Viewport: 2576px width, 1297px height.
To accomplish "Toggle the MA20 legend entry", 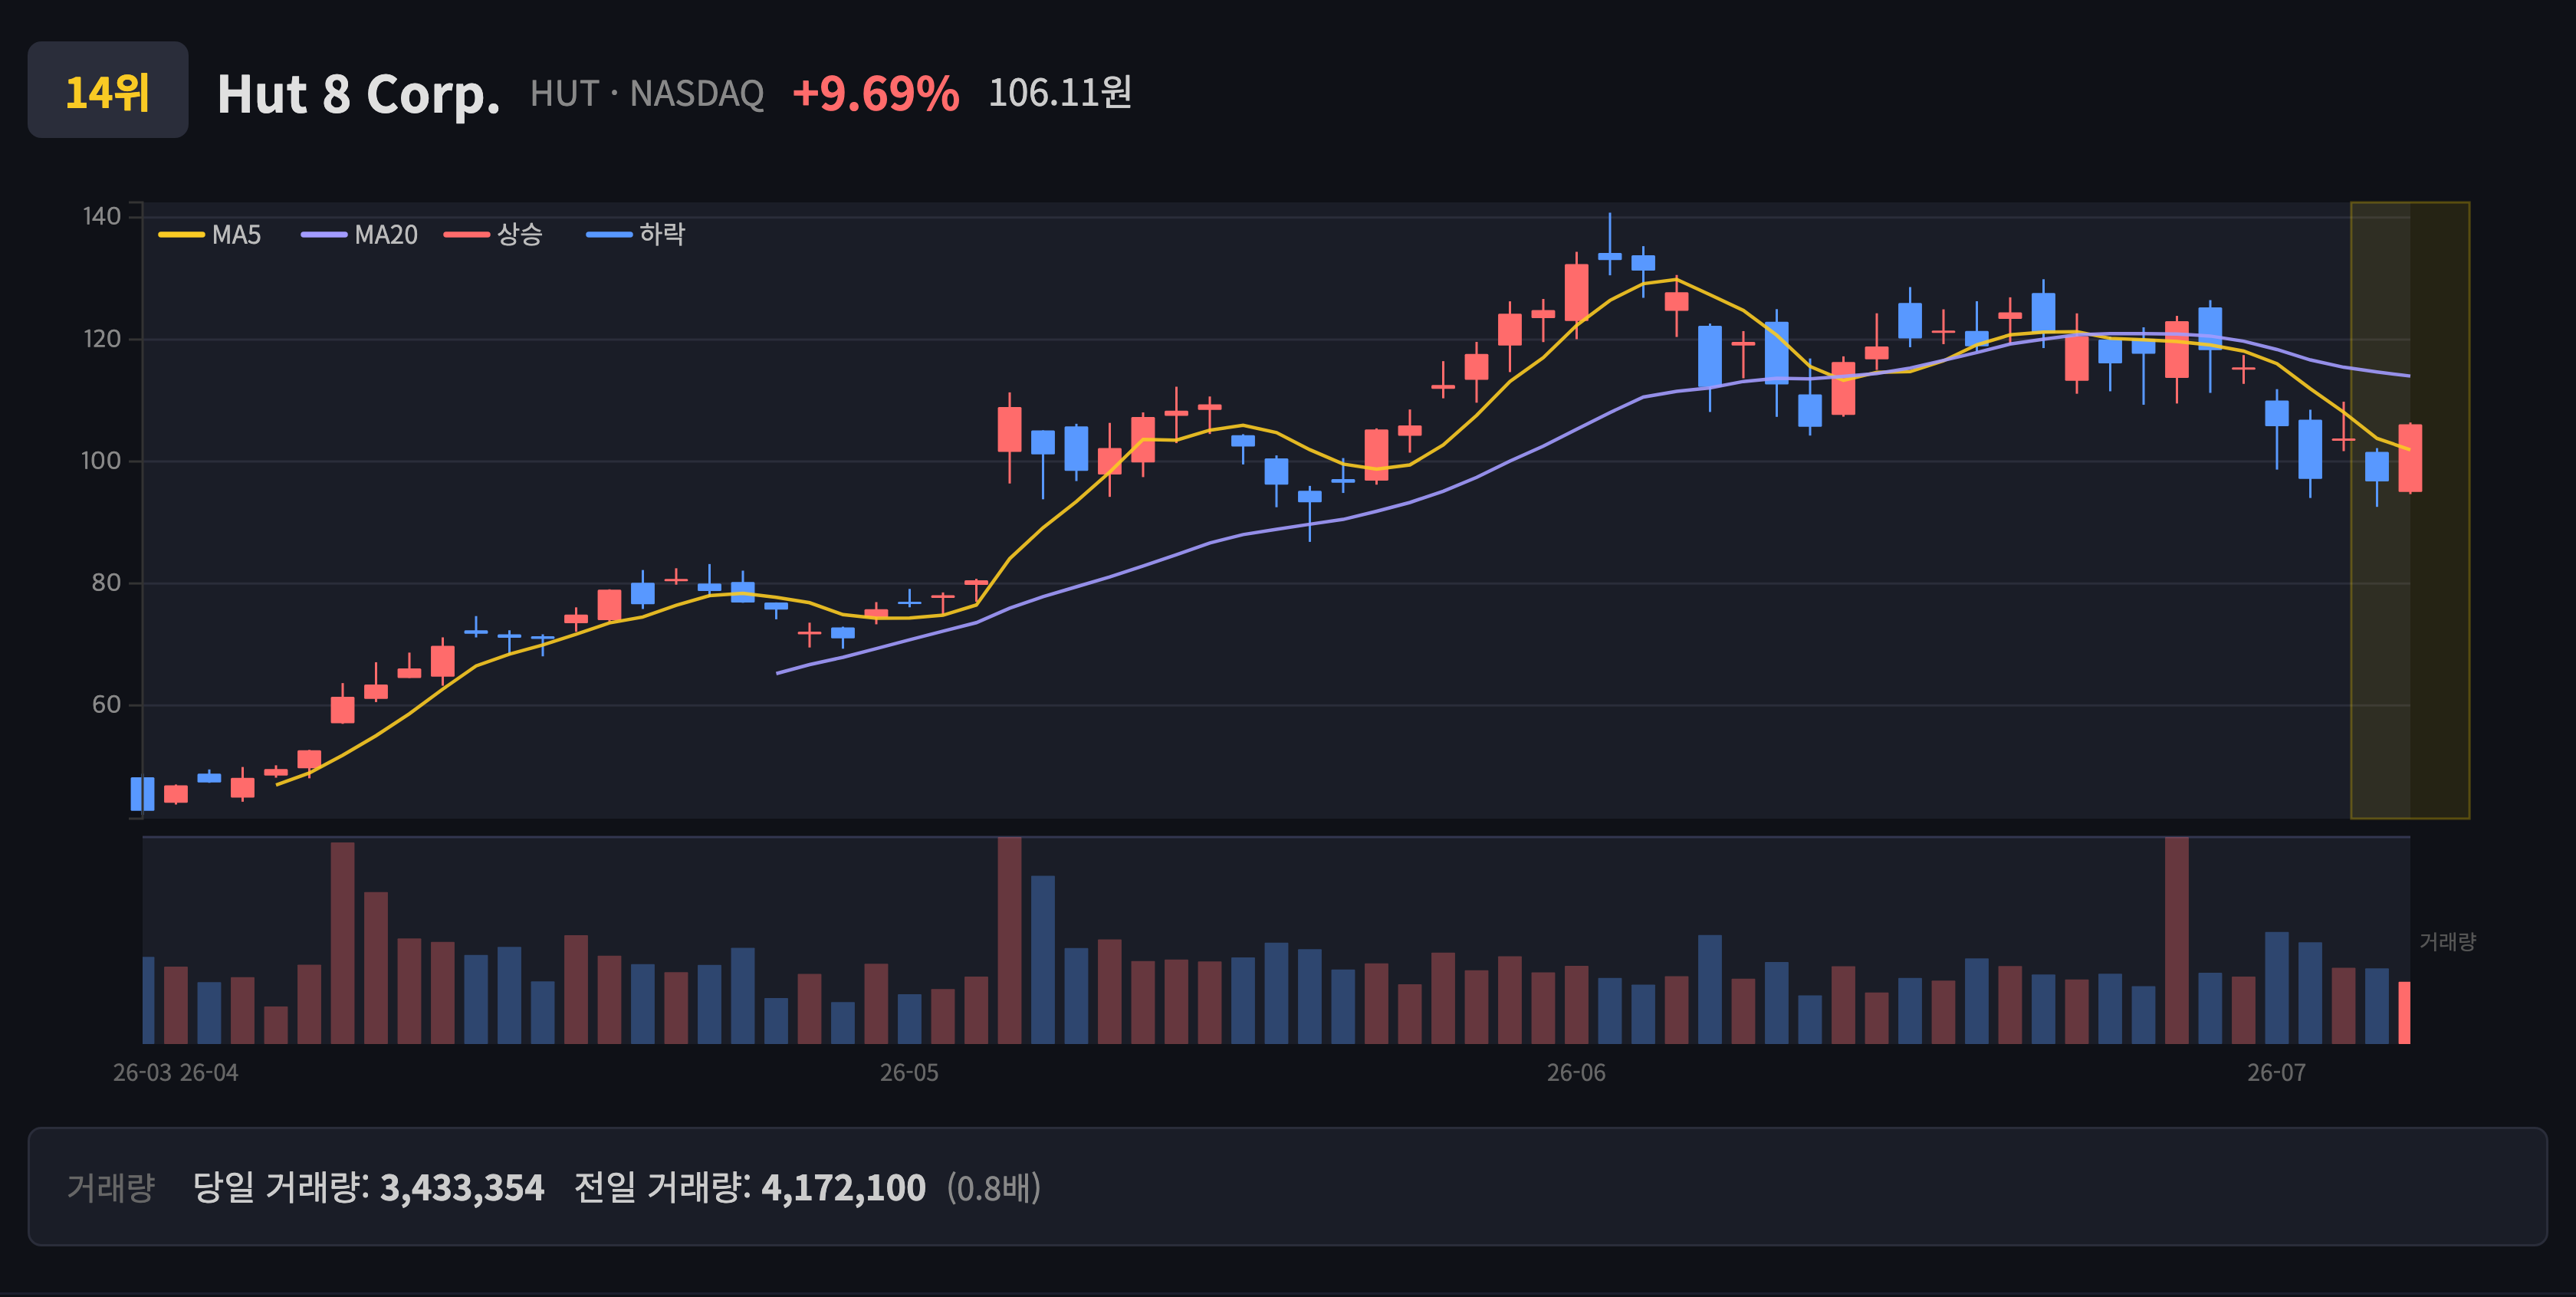I will [360, 235].
